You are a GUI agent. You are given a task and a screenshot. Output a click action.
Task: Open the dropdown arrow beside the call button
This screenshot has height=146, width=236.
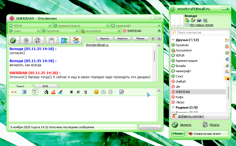(18, 40)
